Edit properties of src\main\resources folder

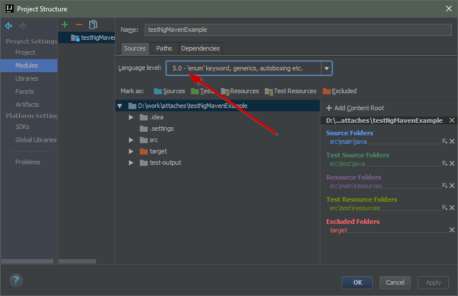444,186
